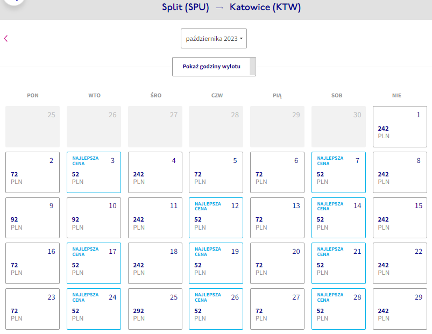432x334 pixels.
Task: Click the ŚRO weekday header
Action: 155,96
